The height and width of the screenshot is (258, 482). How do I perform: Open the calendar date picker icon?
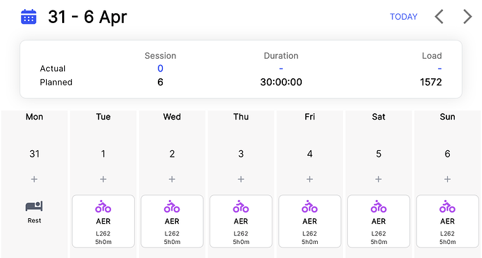coord(29,17)
